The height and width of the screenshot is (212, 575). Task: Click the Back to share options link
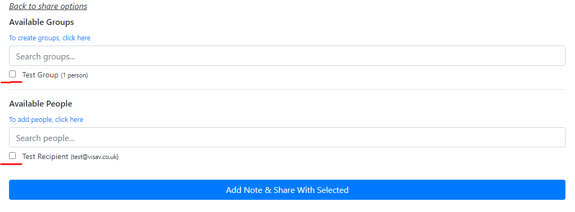(48, 6)
